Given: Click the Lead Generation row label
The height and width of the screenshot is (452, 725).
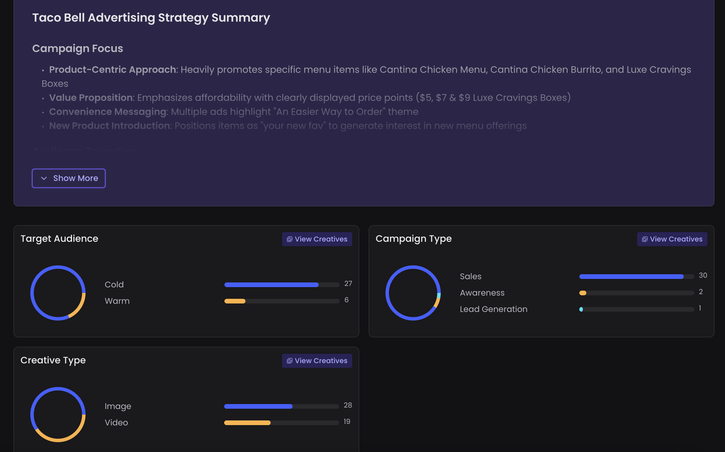Looking at the screenshot, I should [494, 309].
